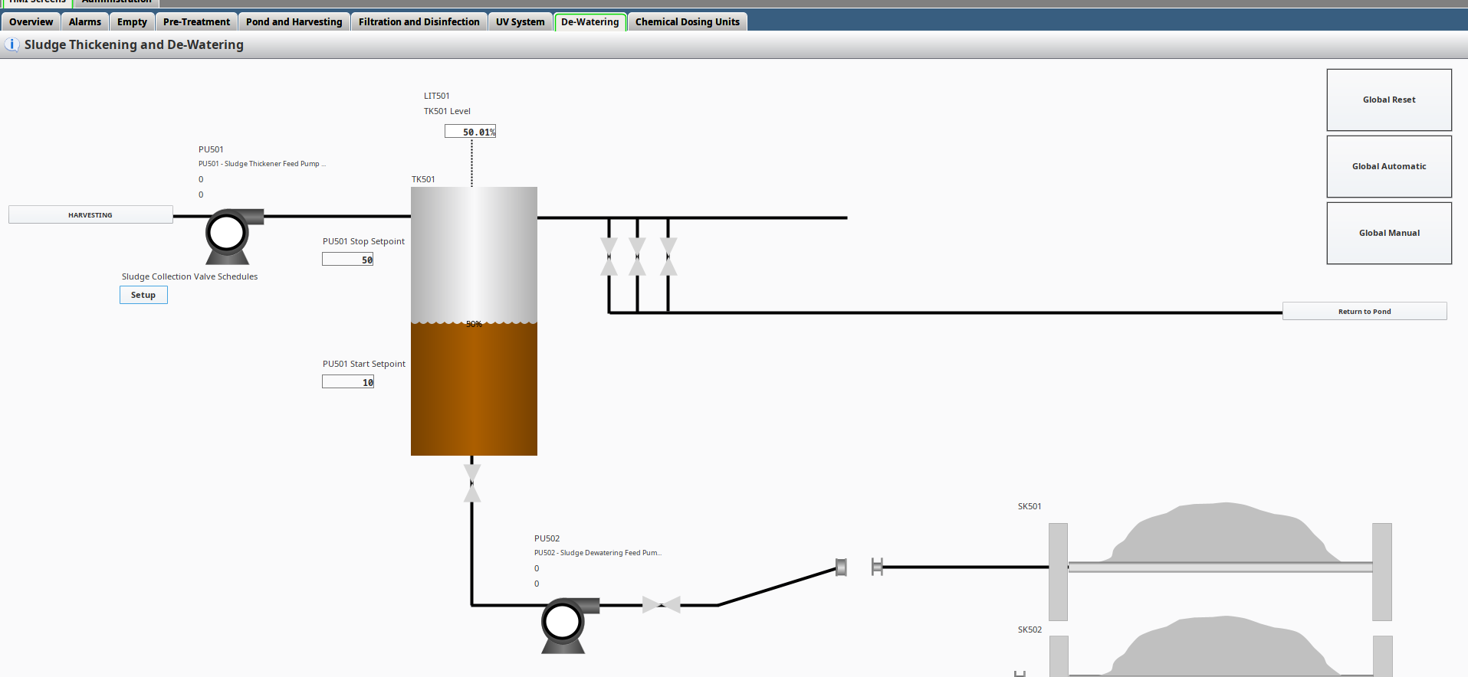Click the horizontal valve after the PU502 pump
The height and width of the screenshot is (677, 1468).
[662, 605]
